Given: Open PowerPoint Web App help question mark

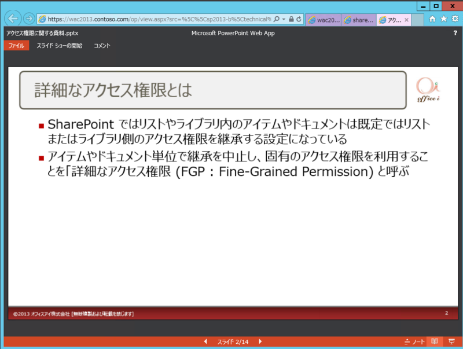Looking at the screenshot, I should (455, 33).
